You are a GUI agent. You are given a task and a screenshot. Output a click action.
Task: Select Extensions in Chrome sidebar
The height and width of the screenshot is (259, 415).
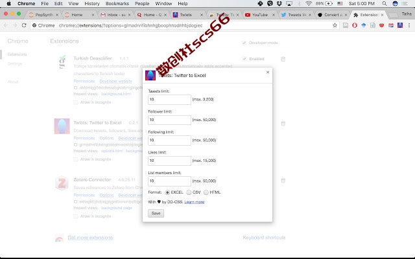click(x=18, y=54)
